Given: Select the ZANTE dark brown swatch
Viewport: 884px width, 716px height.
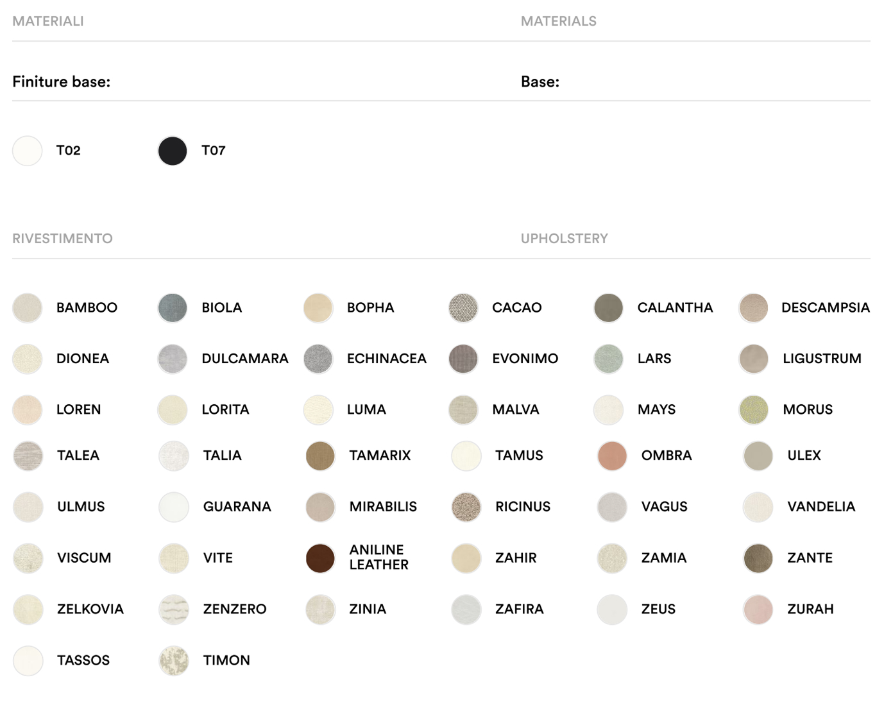Looking at the screenshot, I should click(758, 558).
